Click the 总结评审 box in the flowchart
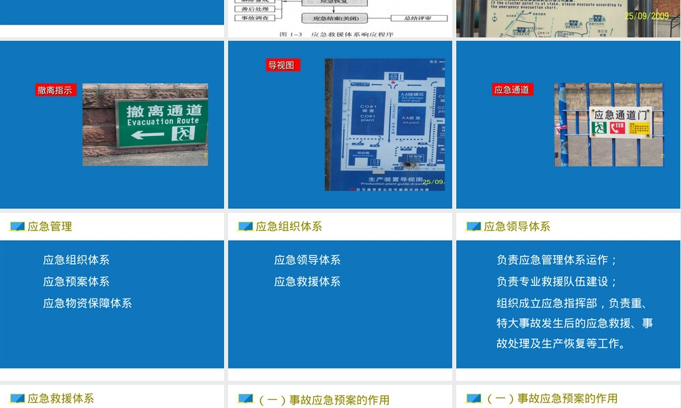This screenshot has width=681, height=408. pyautogui.click(x=419, y=18)
